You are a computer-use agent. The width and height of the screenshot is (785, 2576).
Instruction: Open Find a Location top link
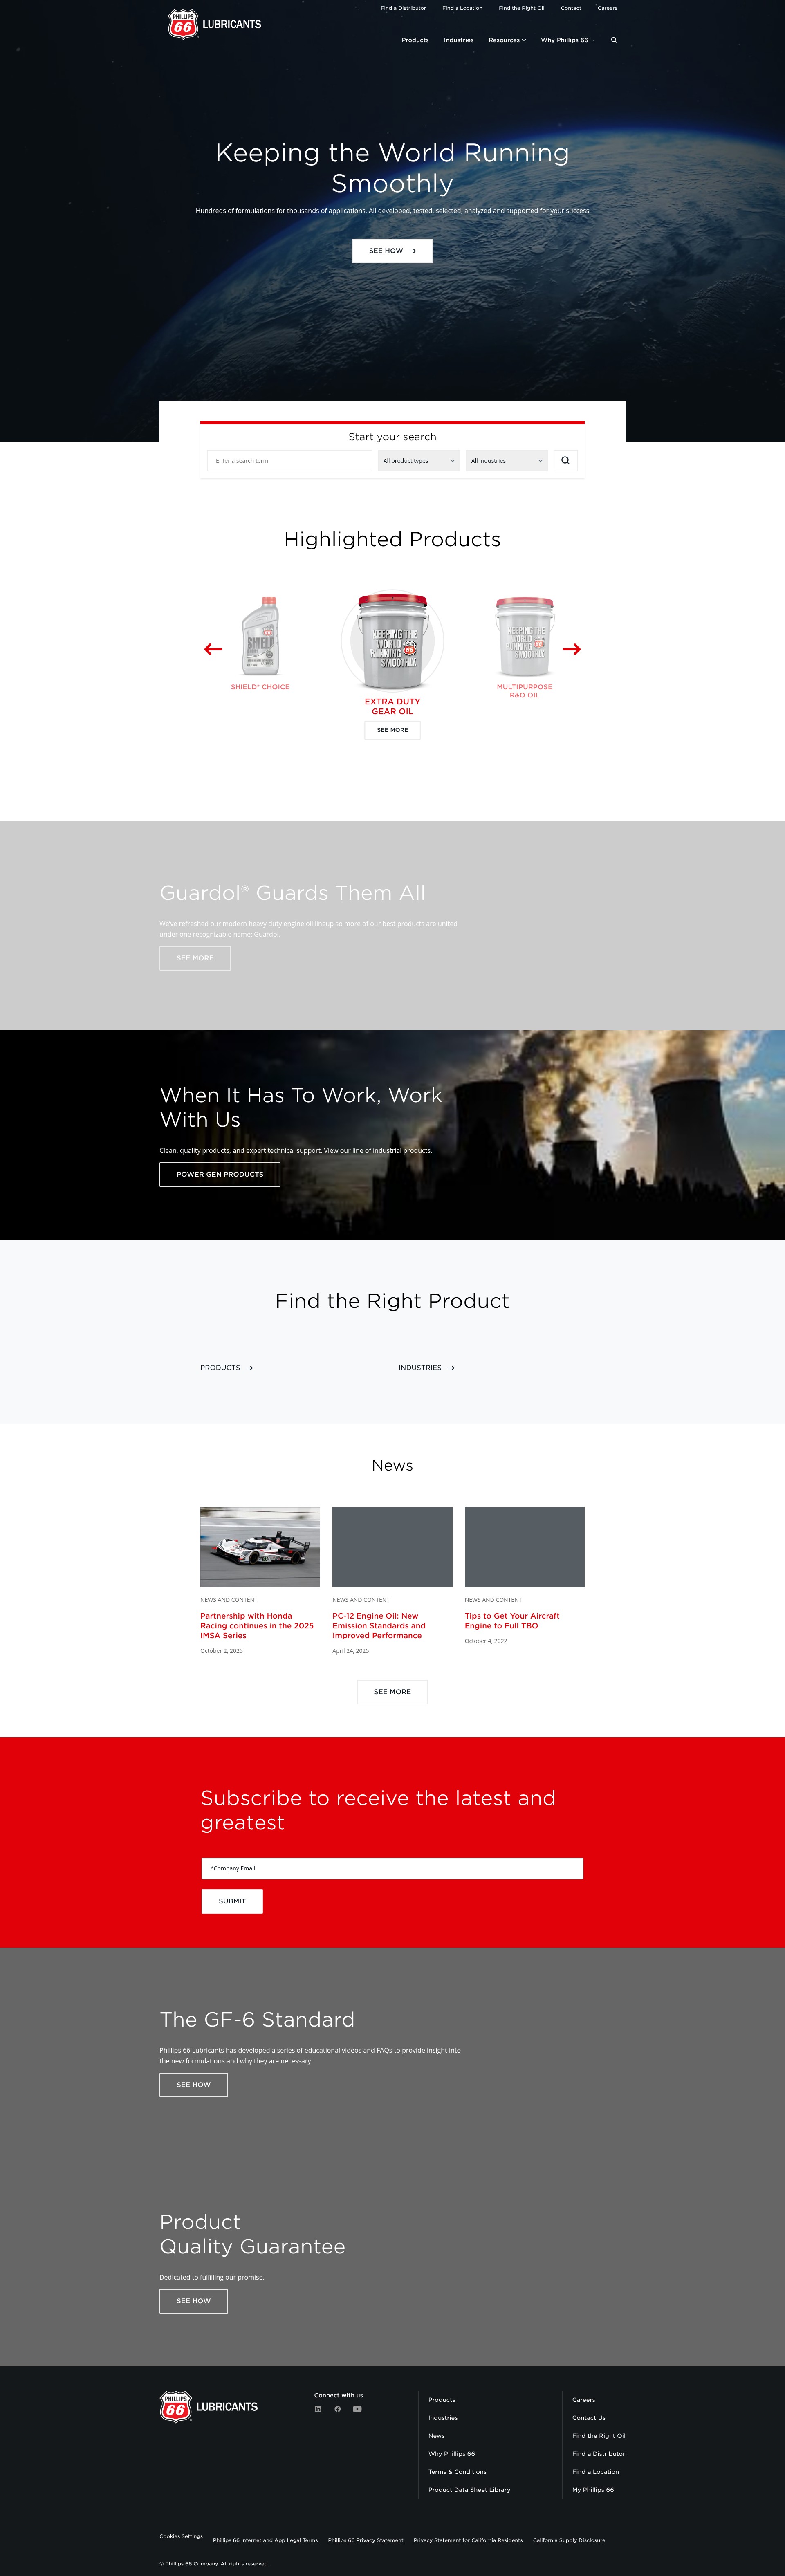(x=462, y=8)
